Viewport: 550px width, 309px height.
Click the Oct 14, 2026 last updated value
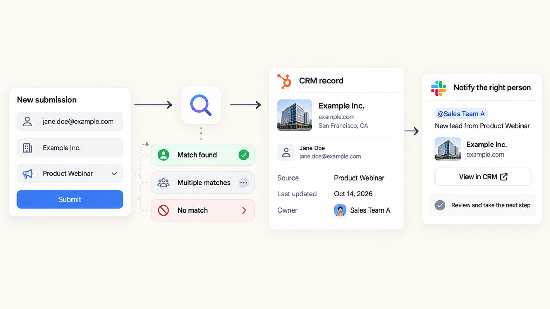pos(353,194)
